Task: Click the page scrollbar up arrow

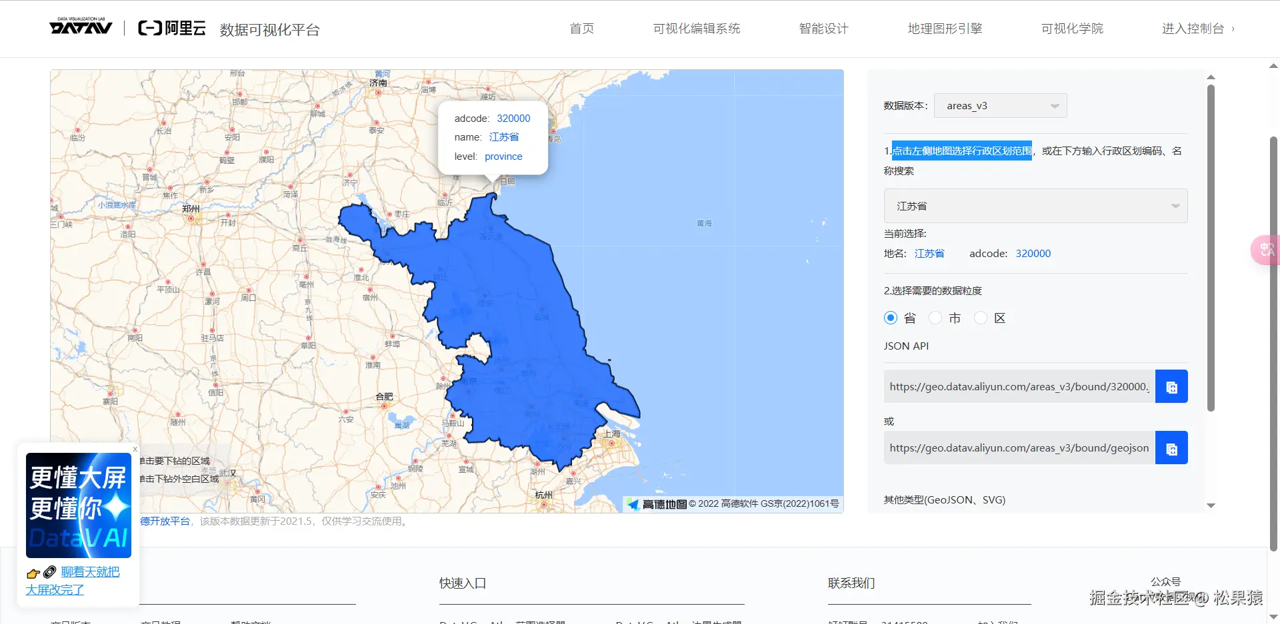Action: tap(1273, 66)
